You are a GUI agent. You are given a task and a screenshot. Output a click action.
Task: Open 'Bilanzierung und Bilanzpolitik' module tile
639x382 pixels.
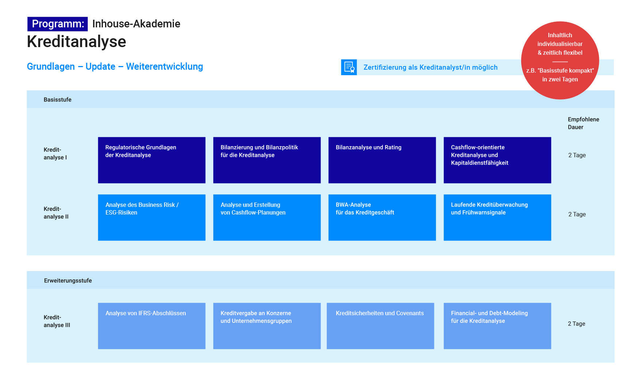(267, 160)
